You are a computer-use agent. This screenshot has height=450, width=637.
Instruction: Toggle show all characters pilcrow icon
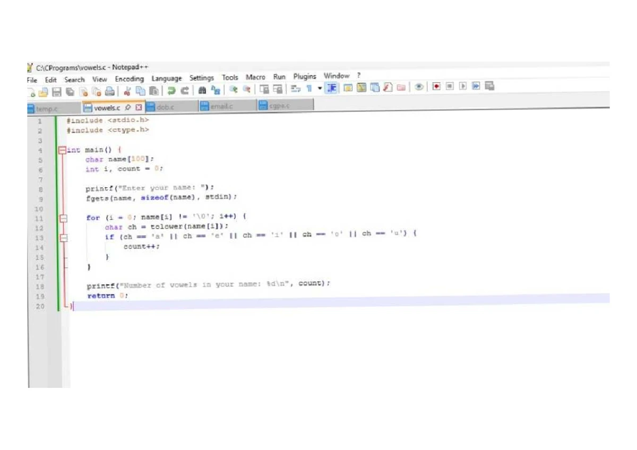(x=309, y=89)
